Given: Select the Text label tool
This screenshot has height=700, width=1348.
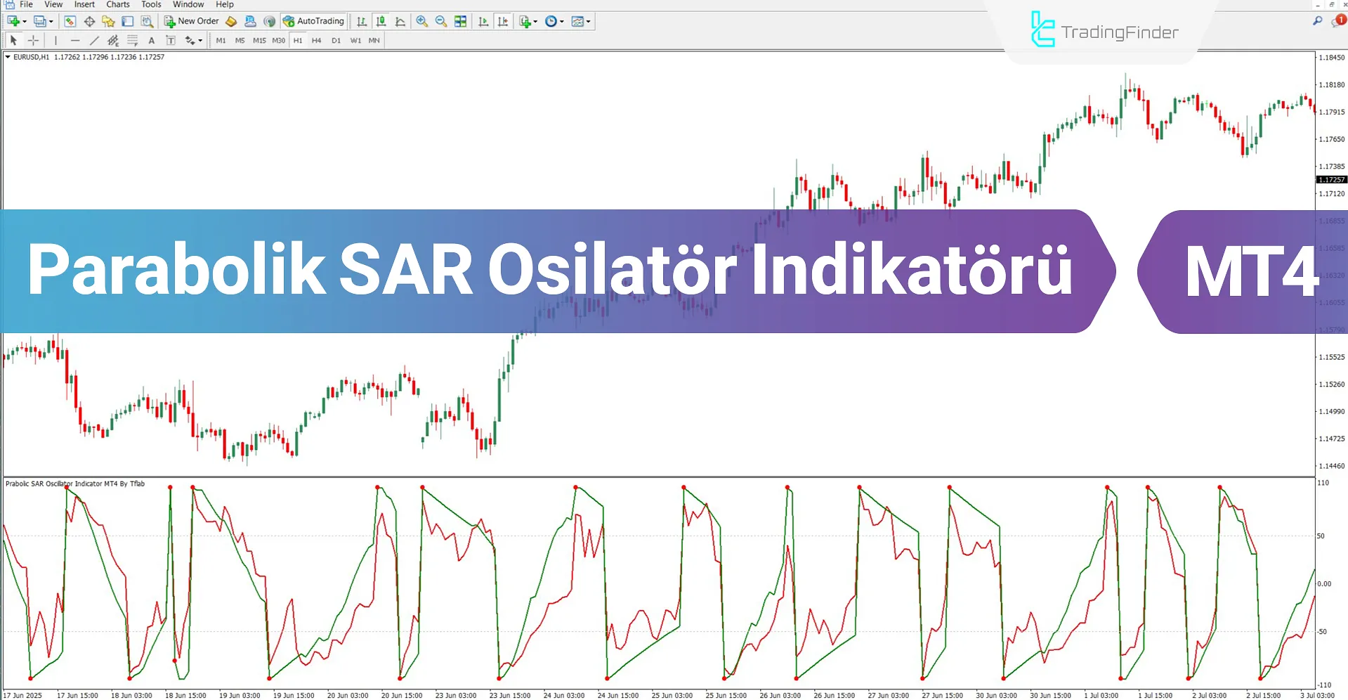Looking at the screenshot, I should (x=171, y=41).
